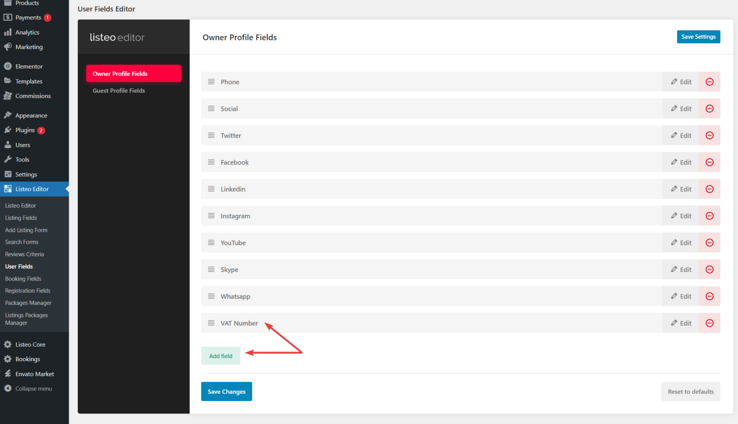Grab the drag handle icon for Phone

(211, 82)
